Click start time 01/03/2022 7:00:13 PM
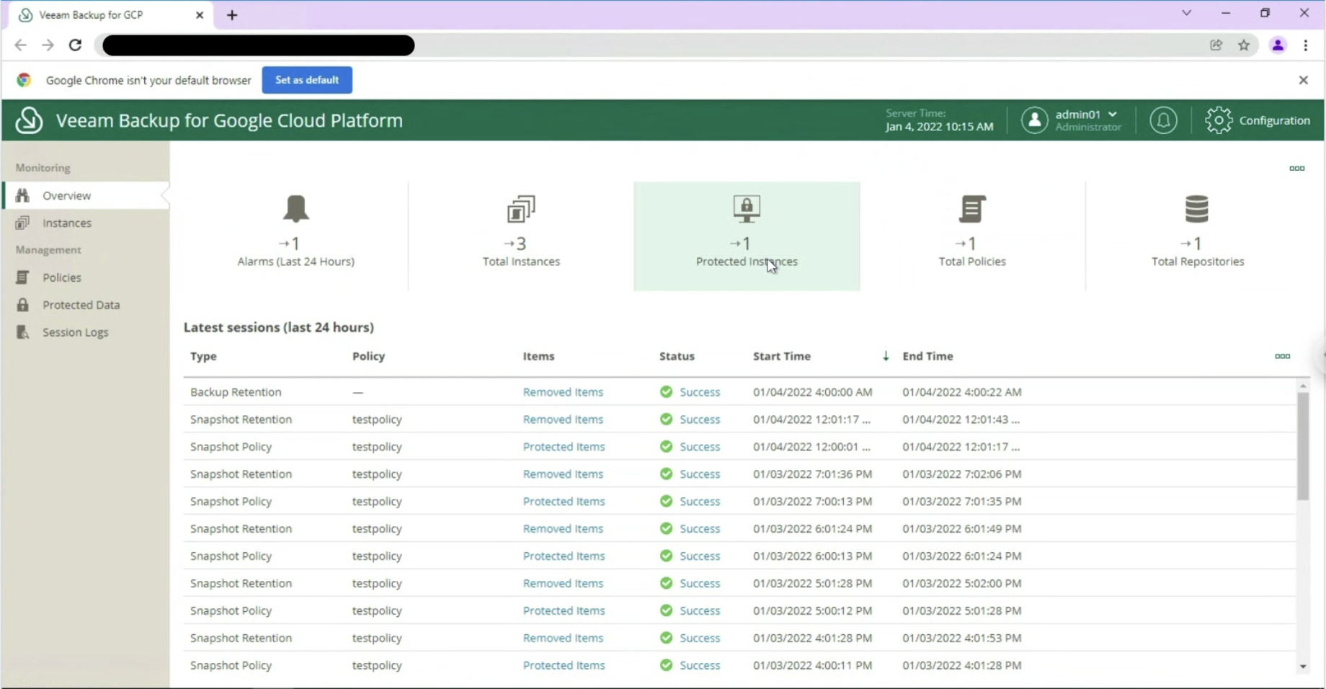Screen dimensions: 1326x689 pyautogui.click(x=812, y=502)
